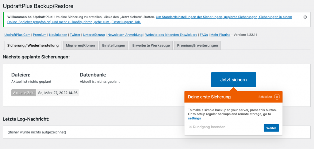This screenshot has height=149, width=314.
Task: Open the Sicherung / Wiederherstellung tab
Action: click(x=33, y=45)
